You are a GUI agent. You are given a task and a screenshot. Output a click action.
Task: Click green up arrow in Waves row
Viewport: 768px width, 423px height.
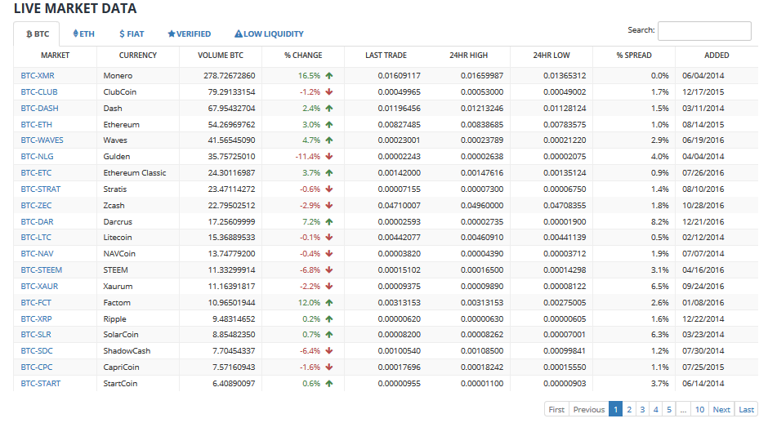pyautogui.click(x=329, y=140)
